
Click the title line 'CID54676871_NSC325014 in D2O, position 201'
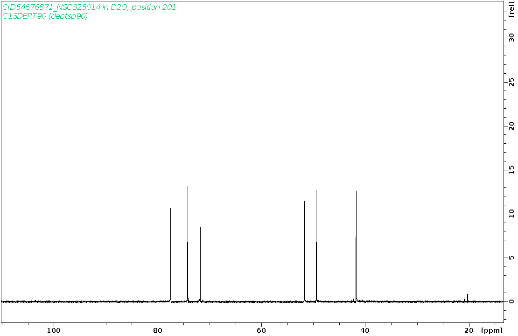(x=89, y=7)
